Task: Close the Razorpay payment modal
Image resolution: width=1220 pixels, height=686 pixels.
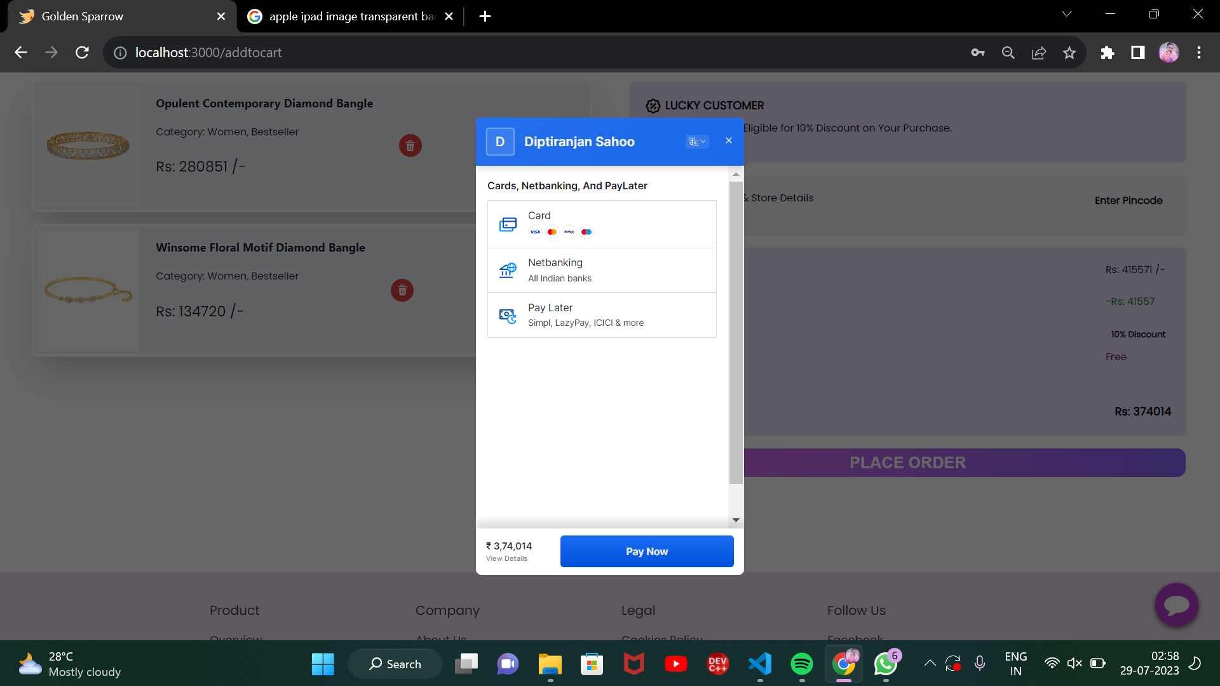Action: click(x=729, y=141)
